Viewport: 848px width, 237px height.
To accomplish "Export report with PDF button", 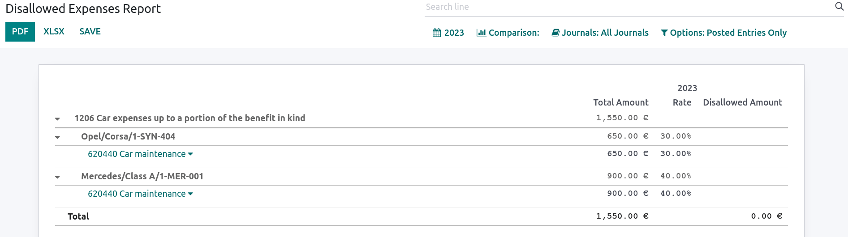I will click(x=20, y=32).
